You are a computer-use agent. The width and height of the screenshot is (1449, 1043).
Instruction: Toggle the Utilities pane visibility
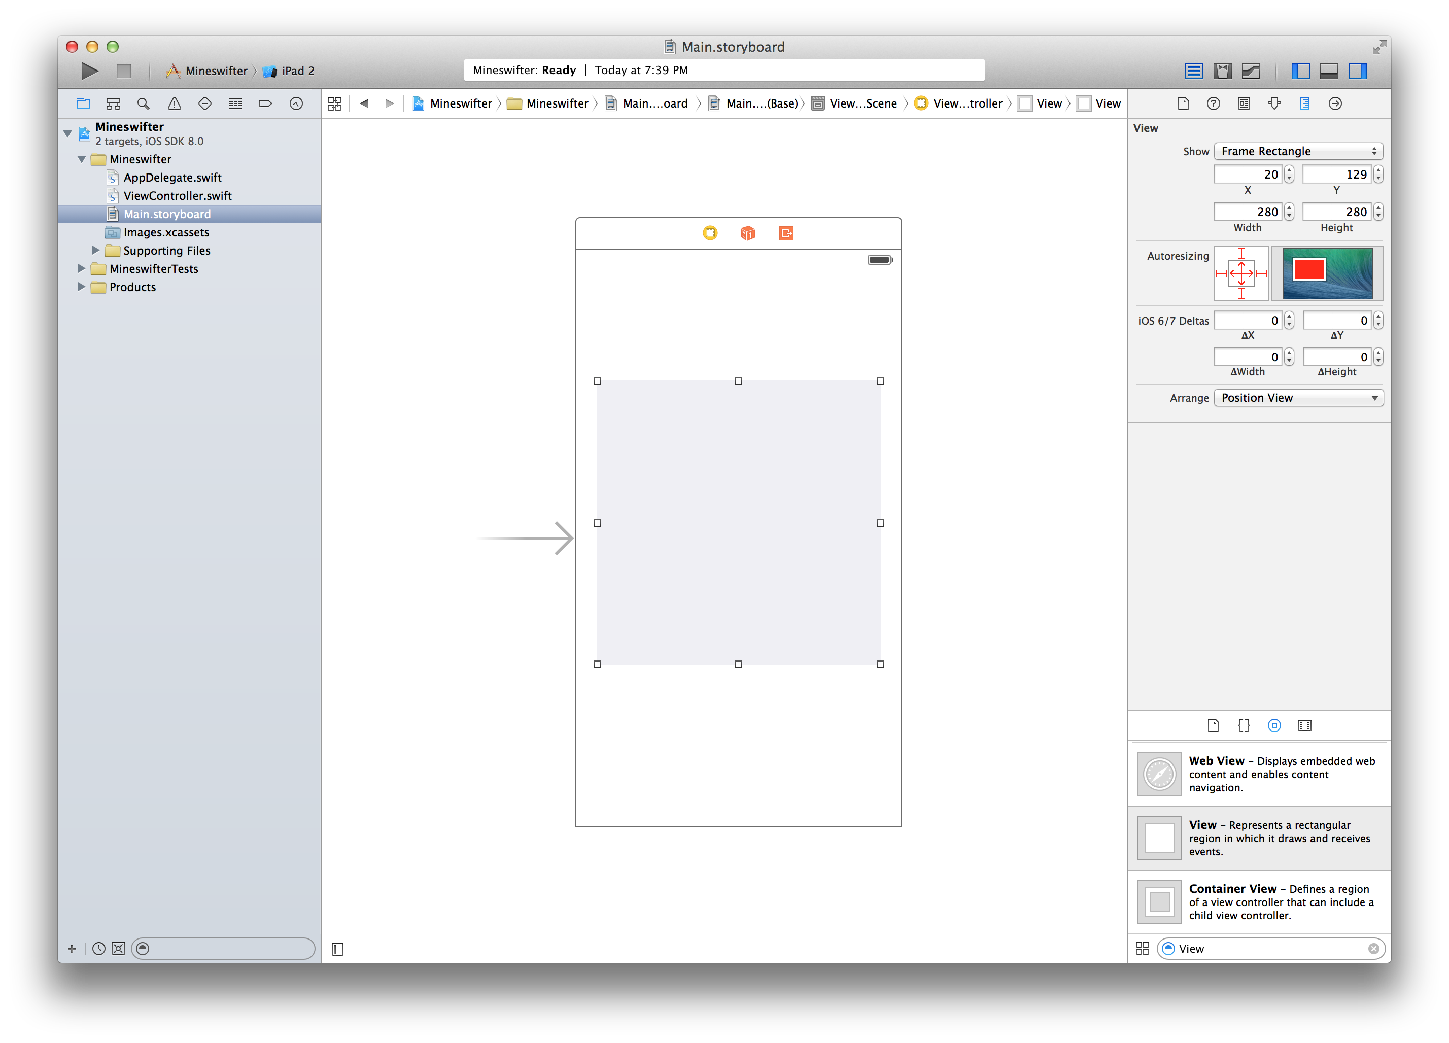tap(1358, 71)
